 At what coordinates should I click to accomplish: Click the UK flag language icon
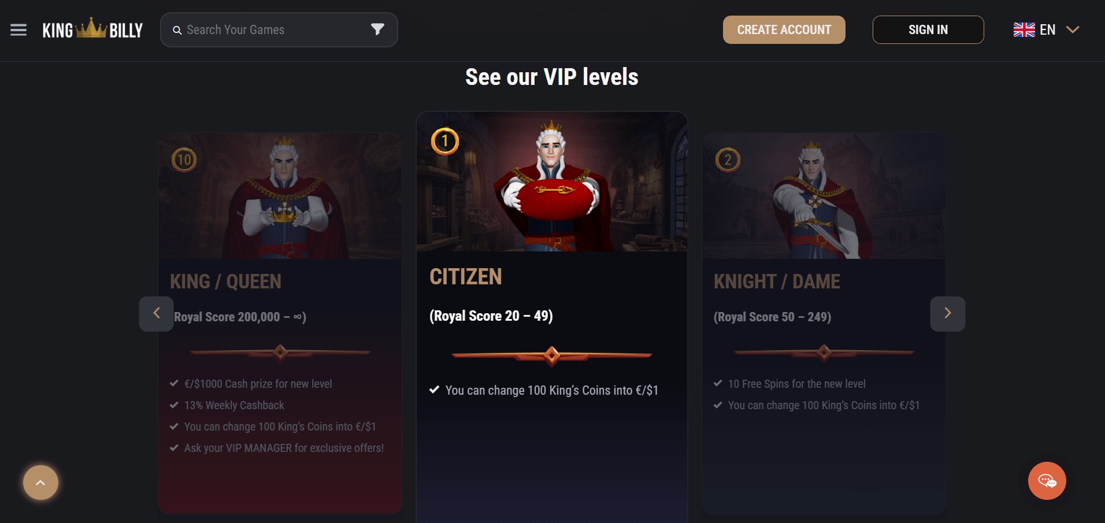point(1024,29)
